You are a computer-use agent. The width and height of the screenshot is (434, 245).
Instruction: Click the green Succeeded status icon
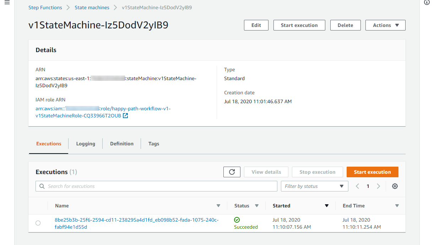[x=237, y=220]
